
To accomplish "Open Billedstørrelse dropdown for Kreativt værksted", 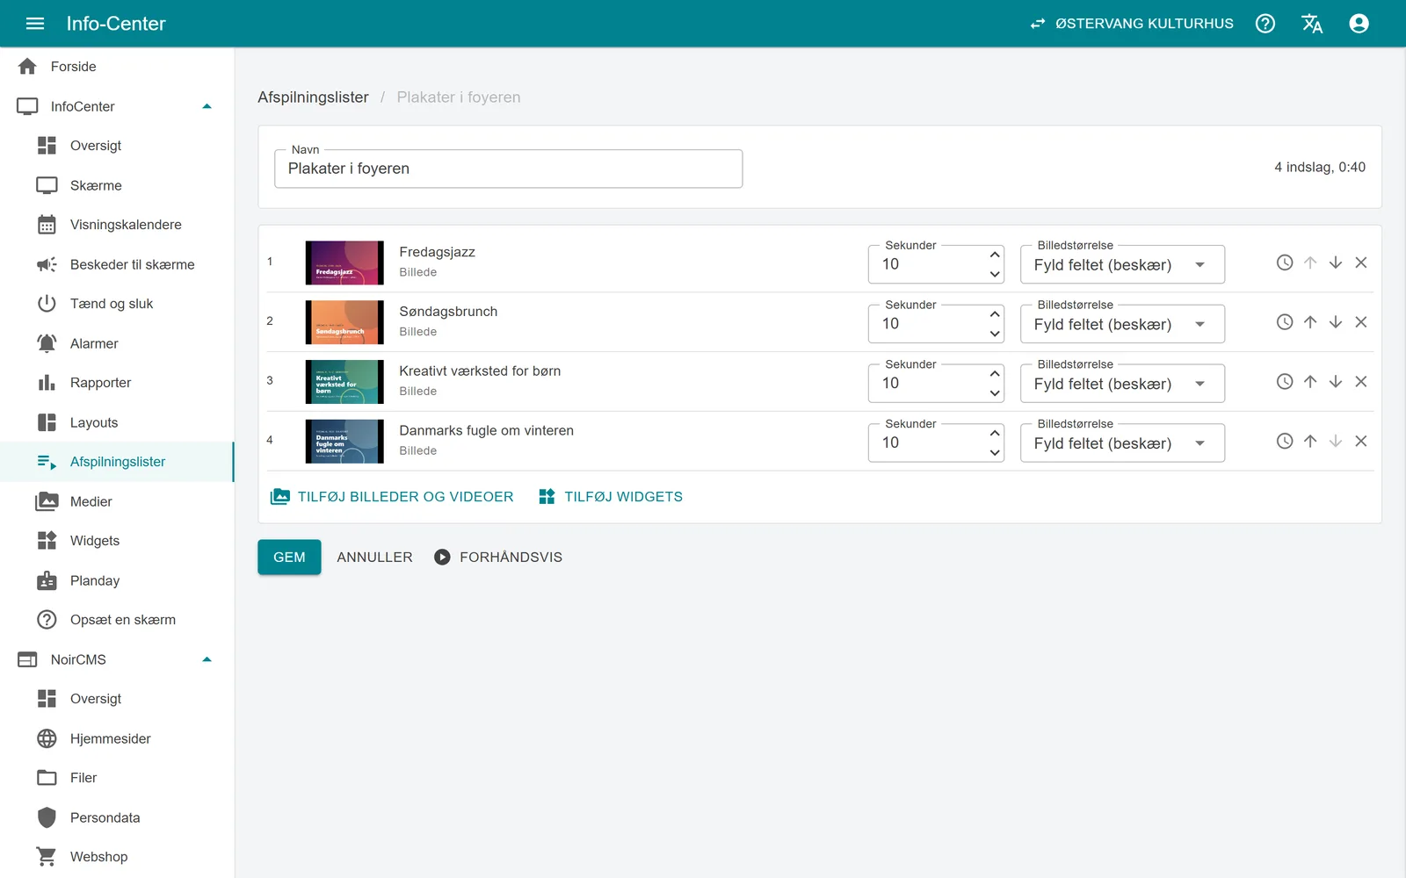I will (1122, 384).
